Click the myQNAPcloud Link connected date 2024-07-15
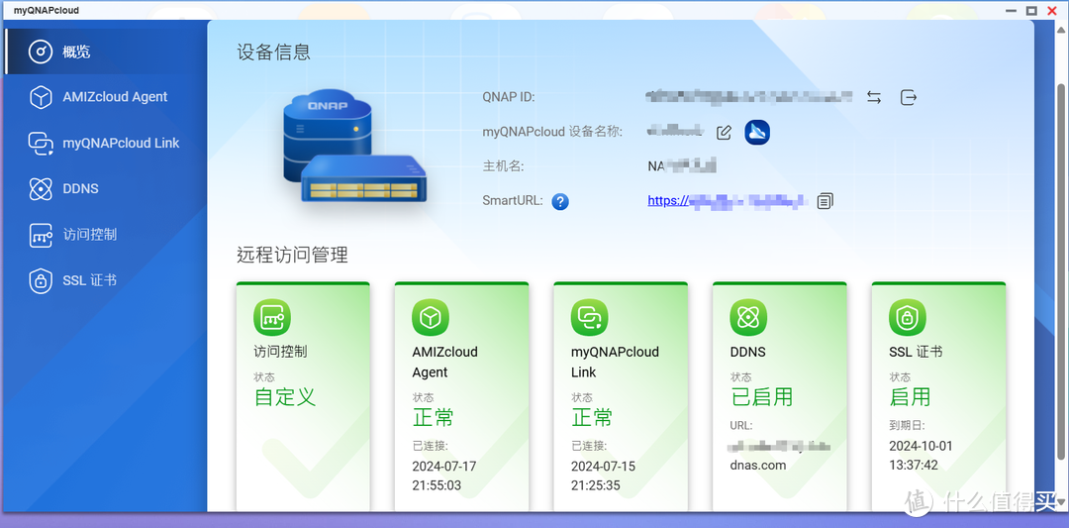This screenshot has height=528, width=1069. click(x=604, y=467)
